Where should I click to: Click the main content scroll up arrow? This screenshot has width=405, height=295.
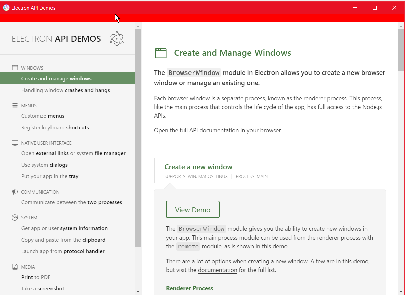coord(401,26)
